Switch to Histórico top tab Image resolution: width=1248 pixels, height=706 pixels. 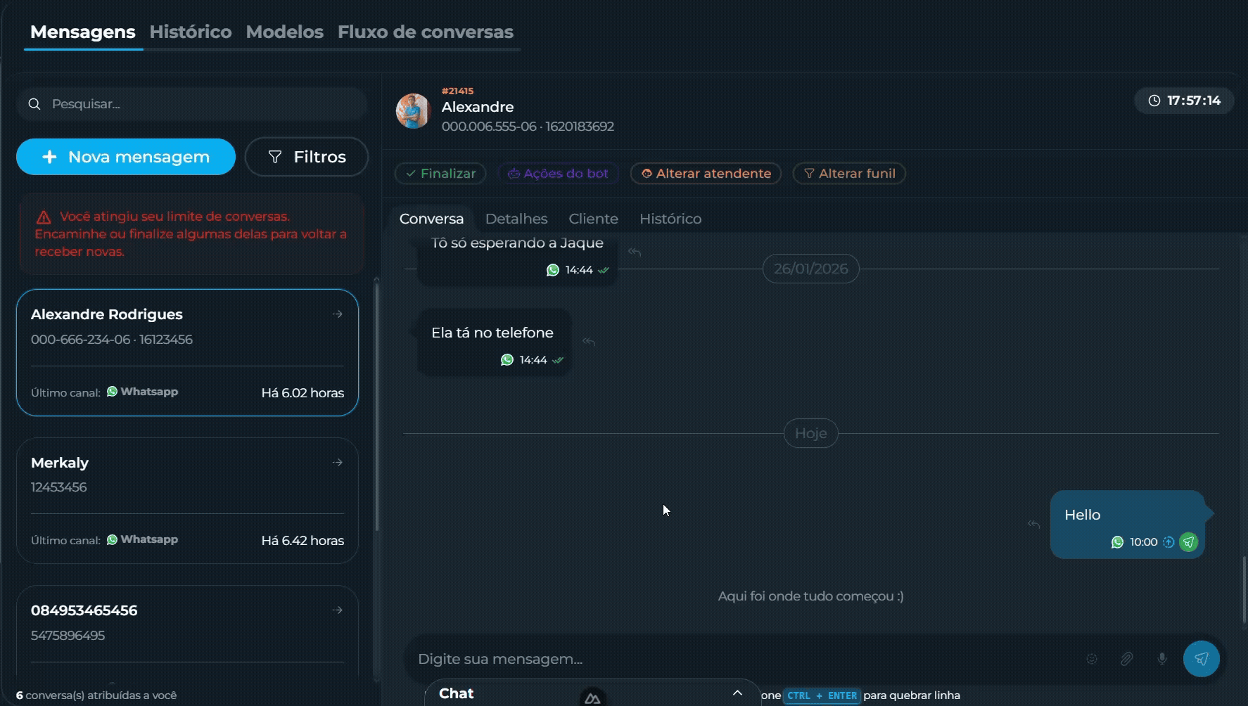pos(191,32)
